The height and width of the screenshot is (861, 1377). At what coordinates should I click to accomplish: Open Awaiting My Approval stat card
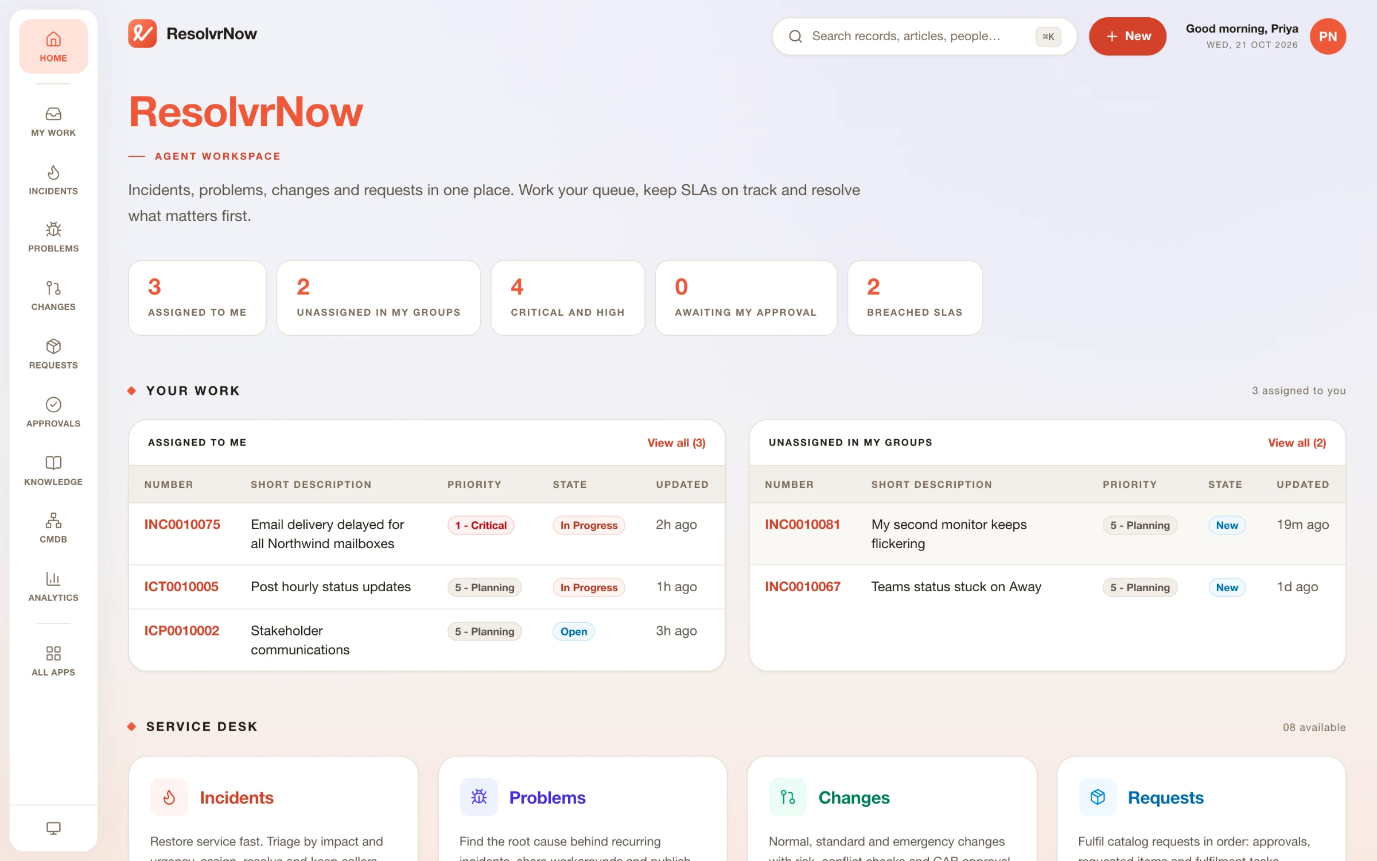(746, 298)
